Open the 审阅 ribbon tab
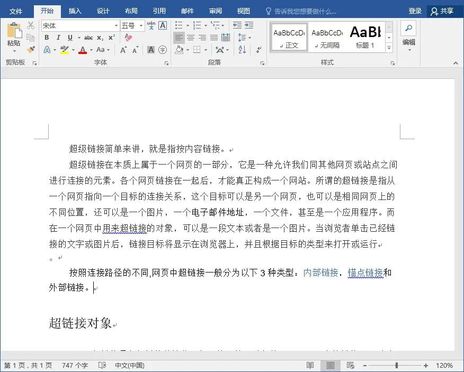The height and width of the screenshot is (372, 464). 215,10
